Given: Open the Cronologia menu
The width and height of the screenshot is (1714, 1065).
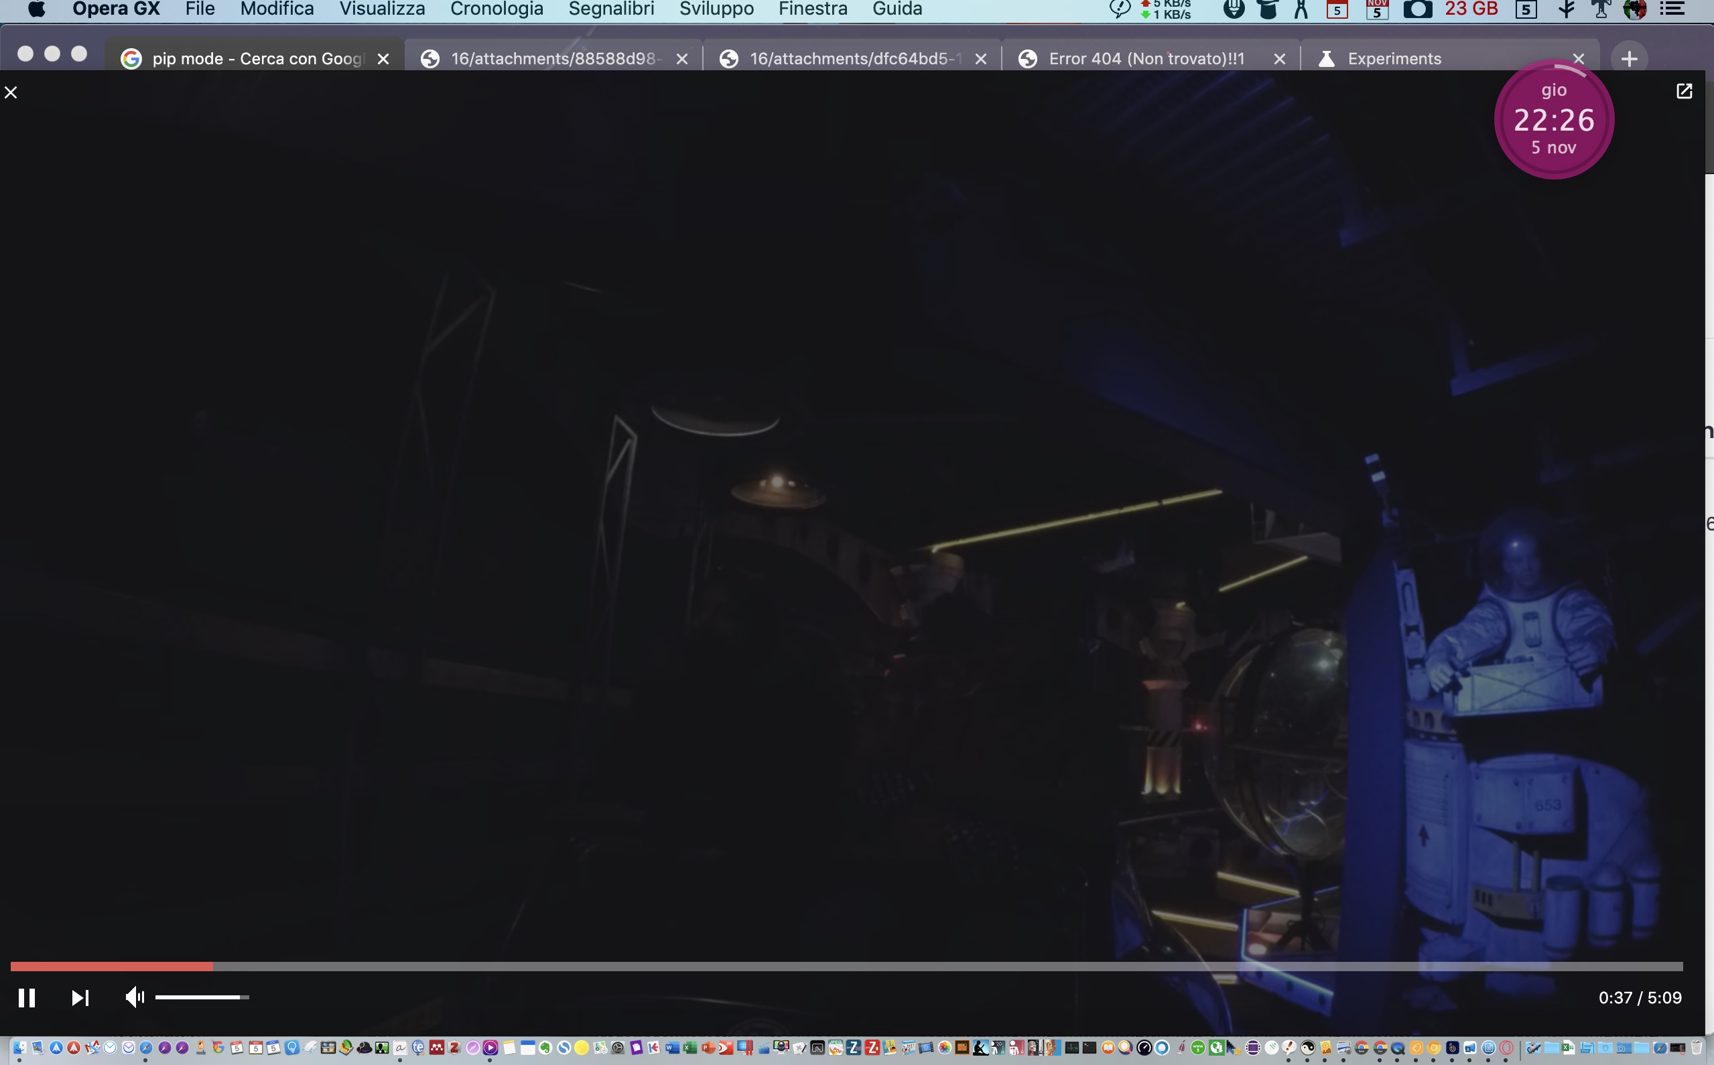Looking at the screenshot, I should point(497,9).
